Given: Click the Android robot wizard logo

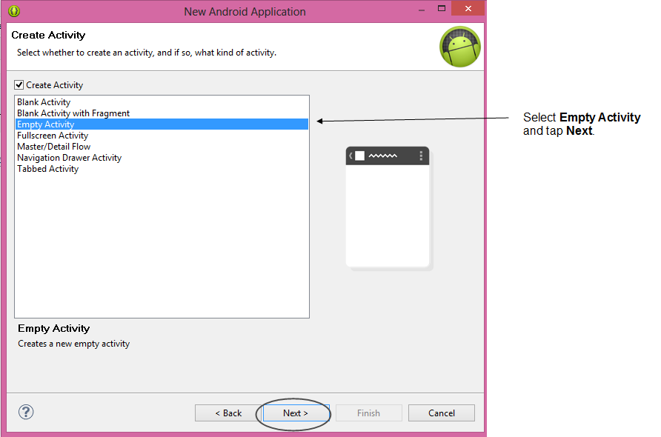Looking at the screenshot, I should click(x=460, y=47).
